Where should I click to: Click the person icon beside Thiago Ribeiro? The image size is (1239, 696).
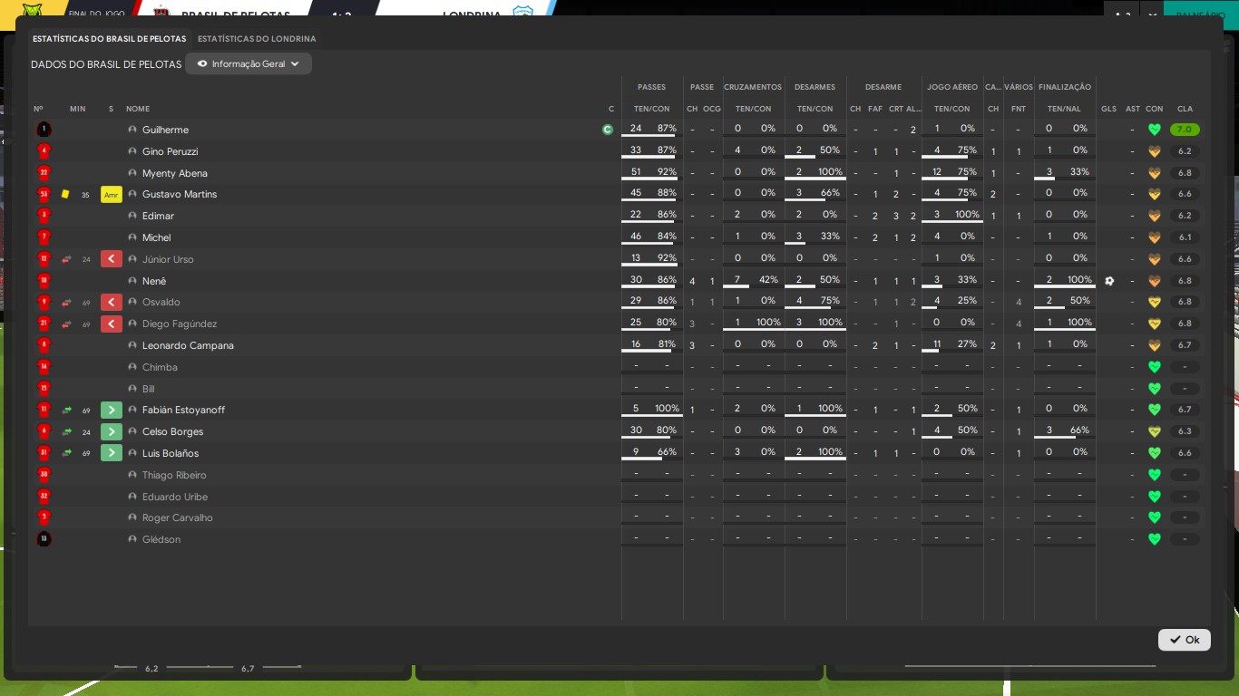point(132,475)
